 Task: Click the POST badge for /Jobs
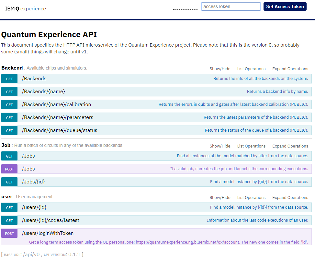click(x=9, y=169)
